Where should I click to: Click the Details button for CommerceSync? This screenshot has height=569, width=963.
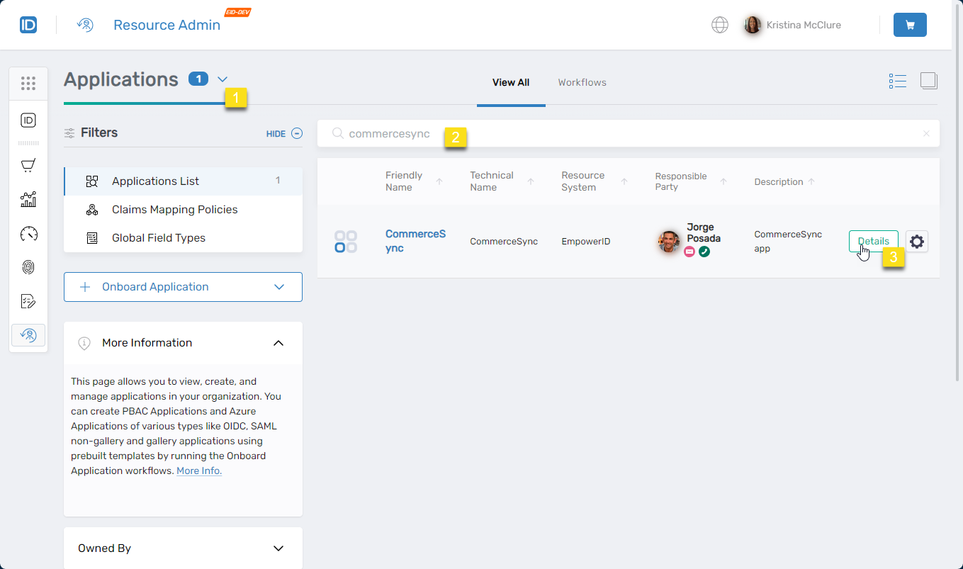tap(873, 241)
